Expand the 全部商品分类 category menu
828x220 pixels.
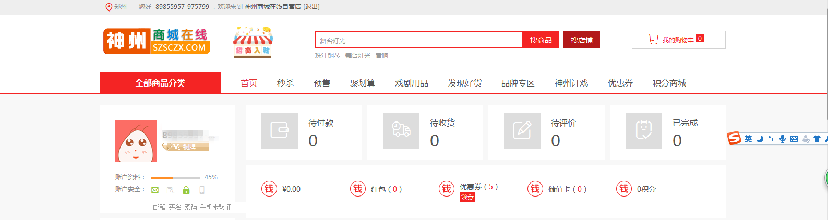160,83
